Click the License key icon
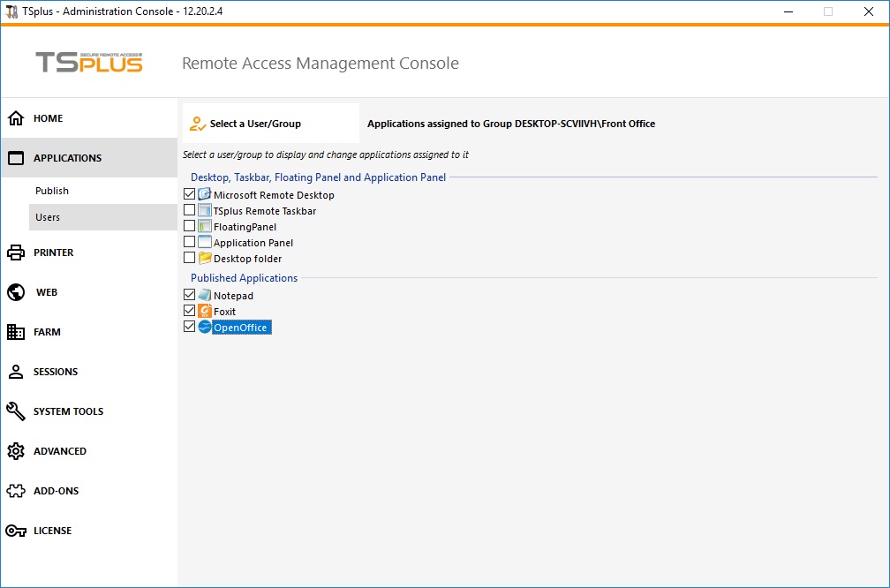The width and height of the screenshot is (890, 588). pos(16,531)
